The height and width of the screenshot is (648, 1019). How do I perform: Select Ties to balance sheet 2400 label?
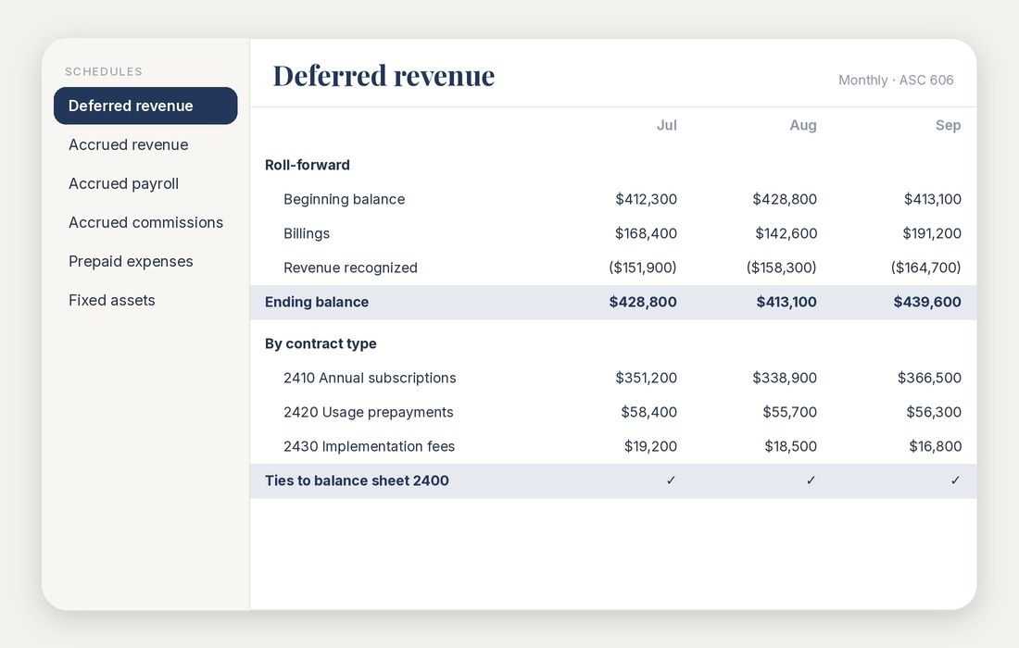pyautogui.click(x=357, y=480)
